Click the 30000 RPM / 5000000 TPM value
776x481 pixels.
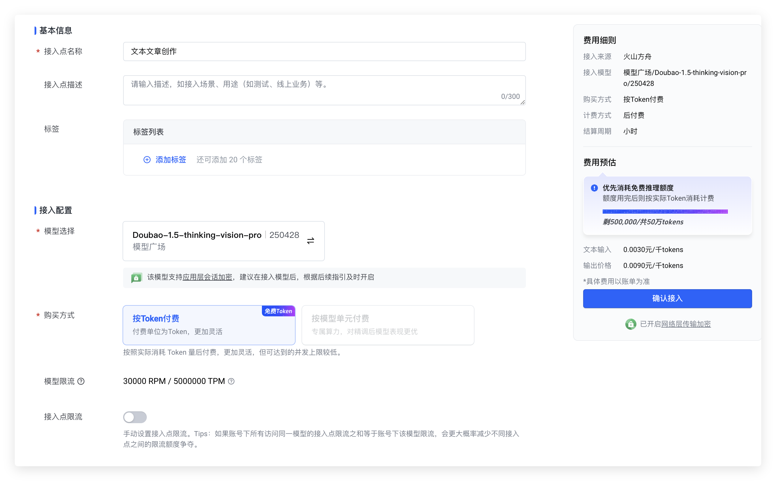(x=174, y=381)
